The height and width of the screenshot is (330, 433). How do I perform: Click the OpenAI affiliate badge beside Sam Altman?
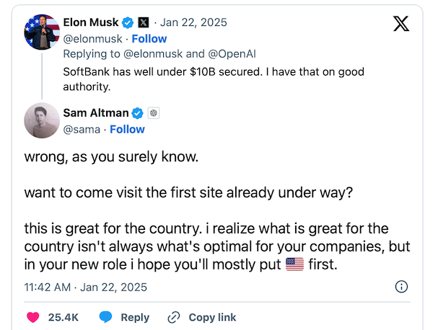(154, 113)
